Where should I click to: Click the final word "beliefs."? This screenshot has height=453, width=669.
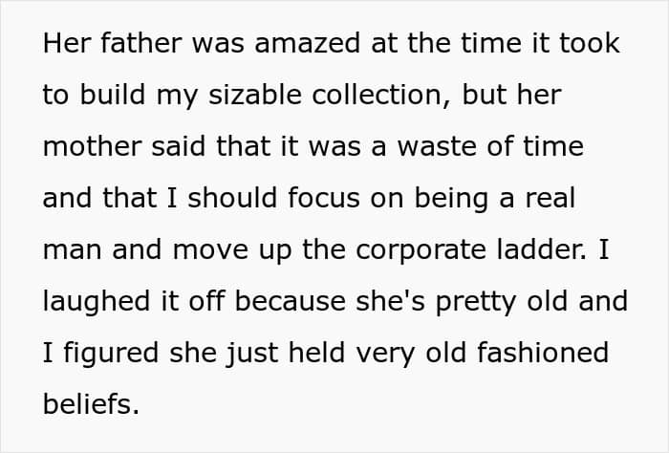91,403
